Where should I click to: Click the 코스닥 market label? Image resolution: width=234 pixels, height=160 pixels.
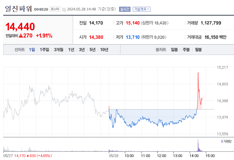point(55,9)
